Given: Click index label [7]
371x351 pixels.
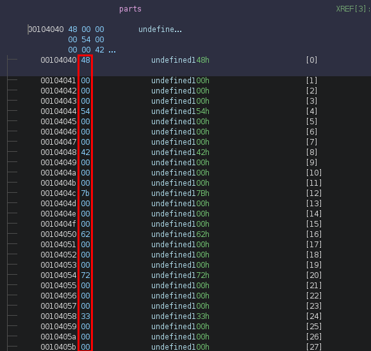Looking at the screenshot, I should pyautogui.click(x=311, y=142).
